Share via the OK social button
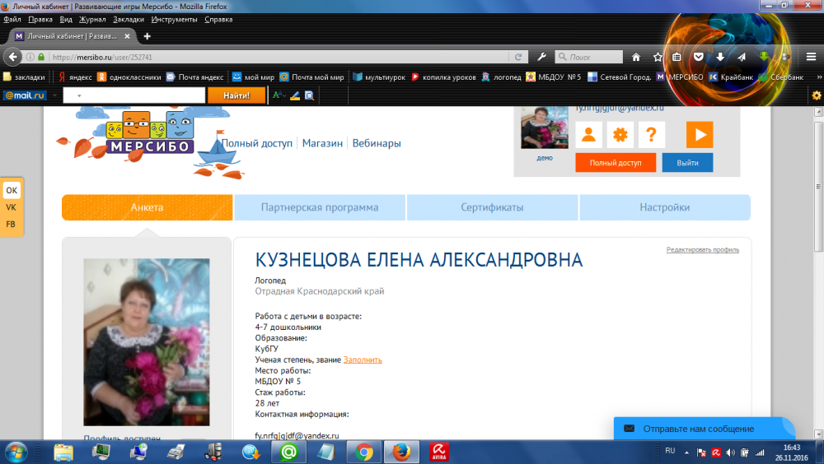This screenshot has height=464, width=824. coord(12,191)
